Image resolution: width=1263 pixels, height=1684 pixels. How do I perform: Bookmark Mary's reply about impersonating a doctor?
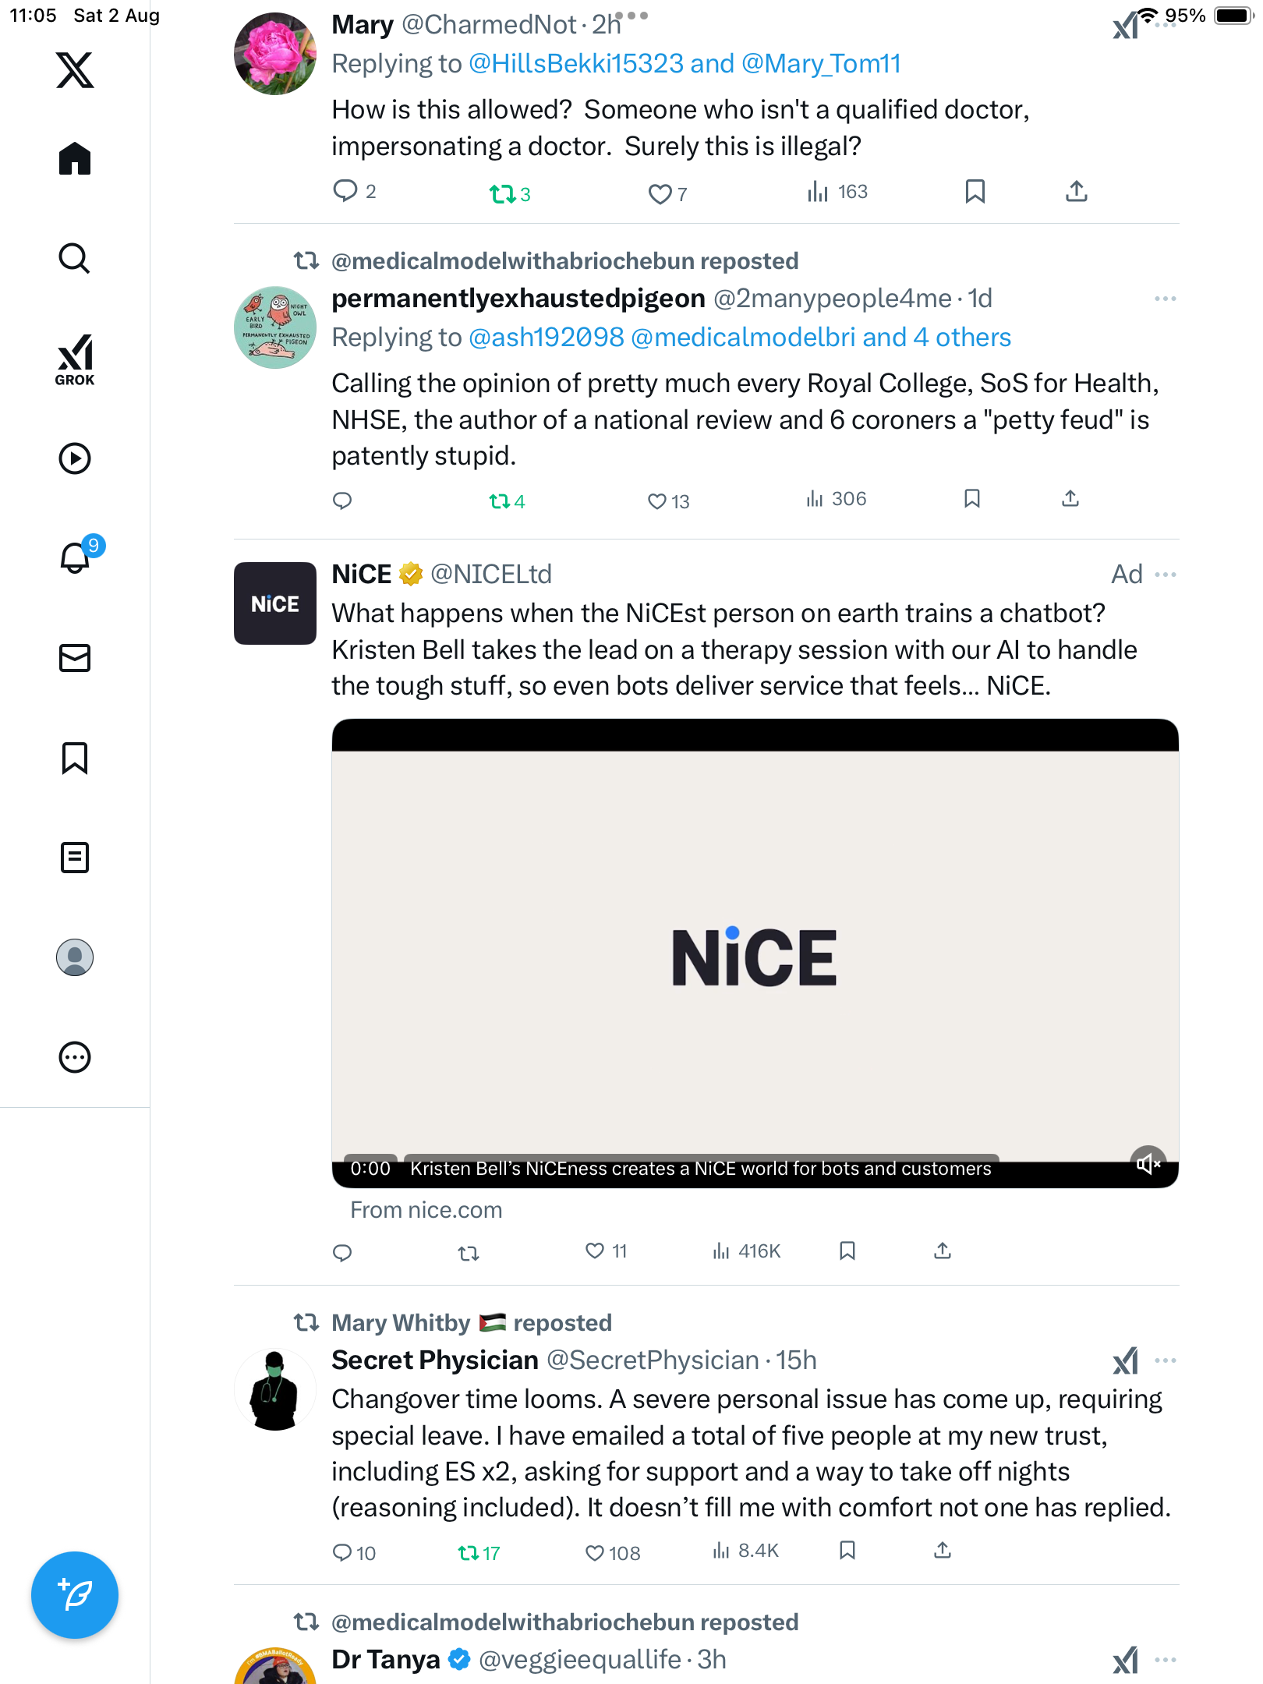[x=975, y=192]
